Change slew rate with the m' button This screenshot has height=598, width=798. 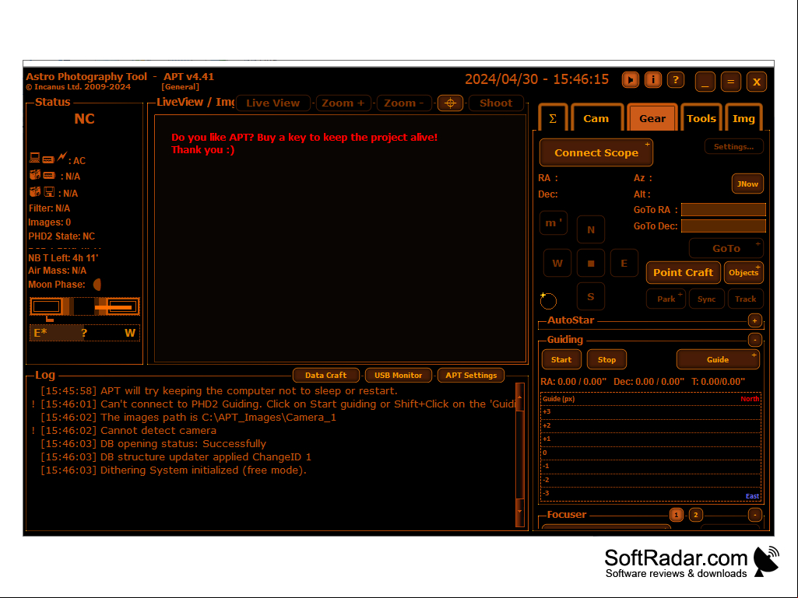(554, 223)
